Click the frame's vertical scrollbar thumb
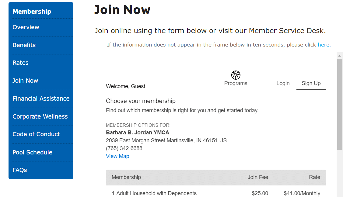 coord(340,104)
